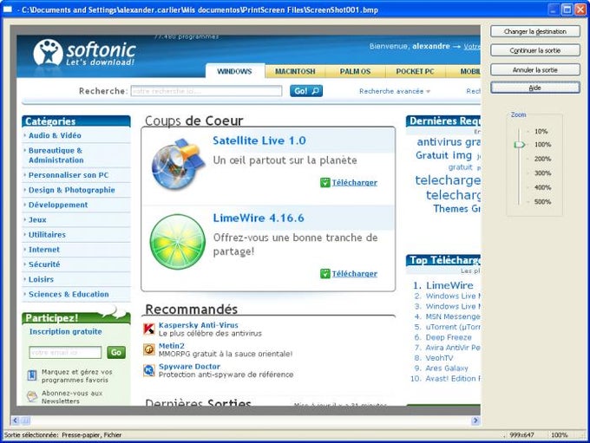Click the Changer la destination button
The image size is (590, 443).
(534, 31)
